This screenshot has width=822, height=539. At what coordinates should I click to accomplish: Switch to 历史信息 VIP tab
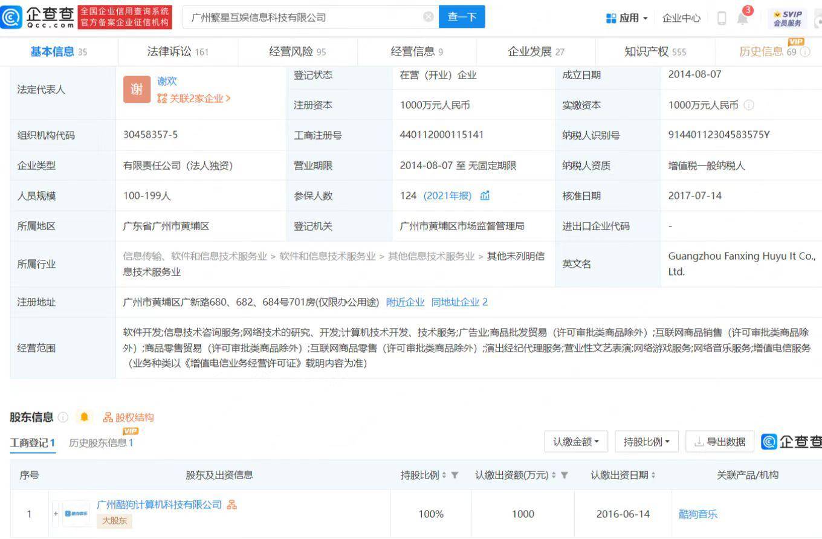768,52
